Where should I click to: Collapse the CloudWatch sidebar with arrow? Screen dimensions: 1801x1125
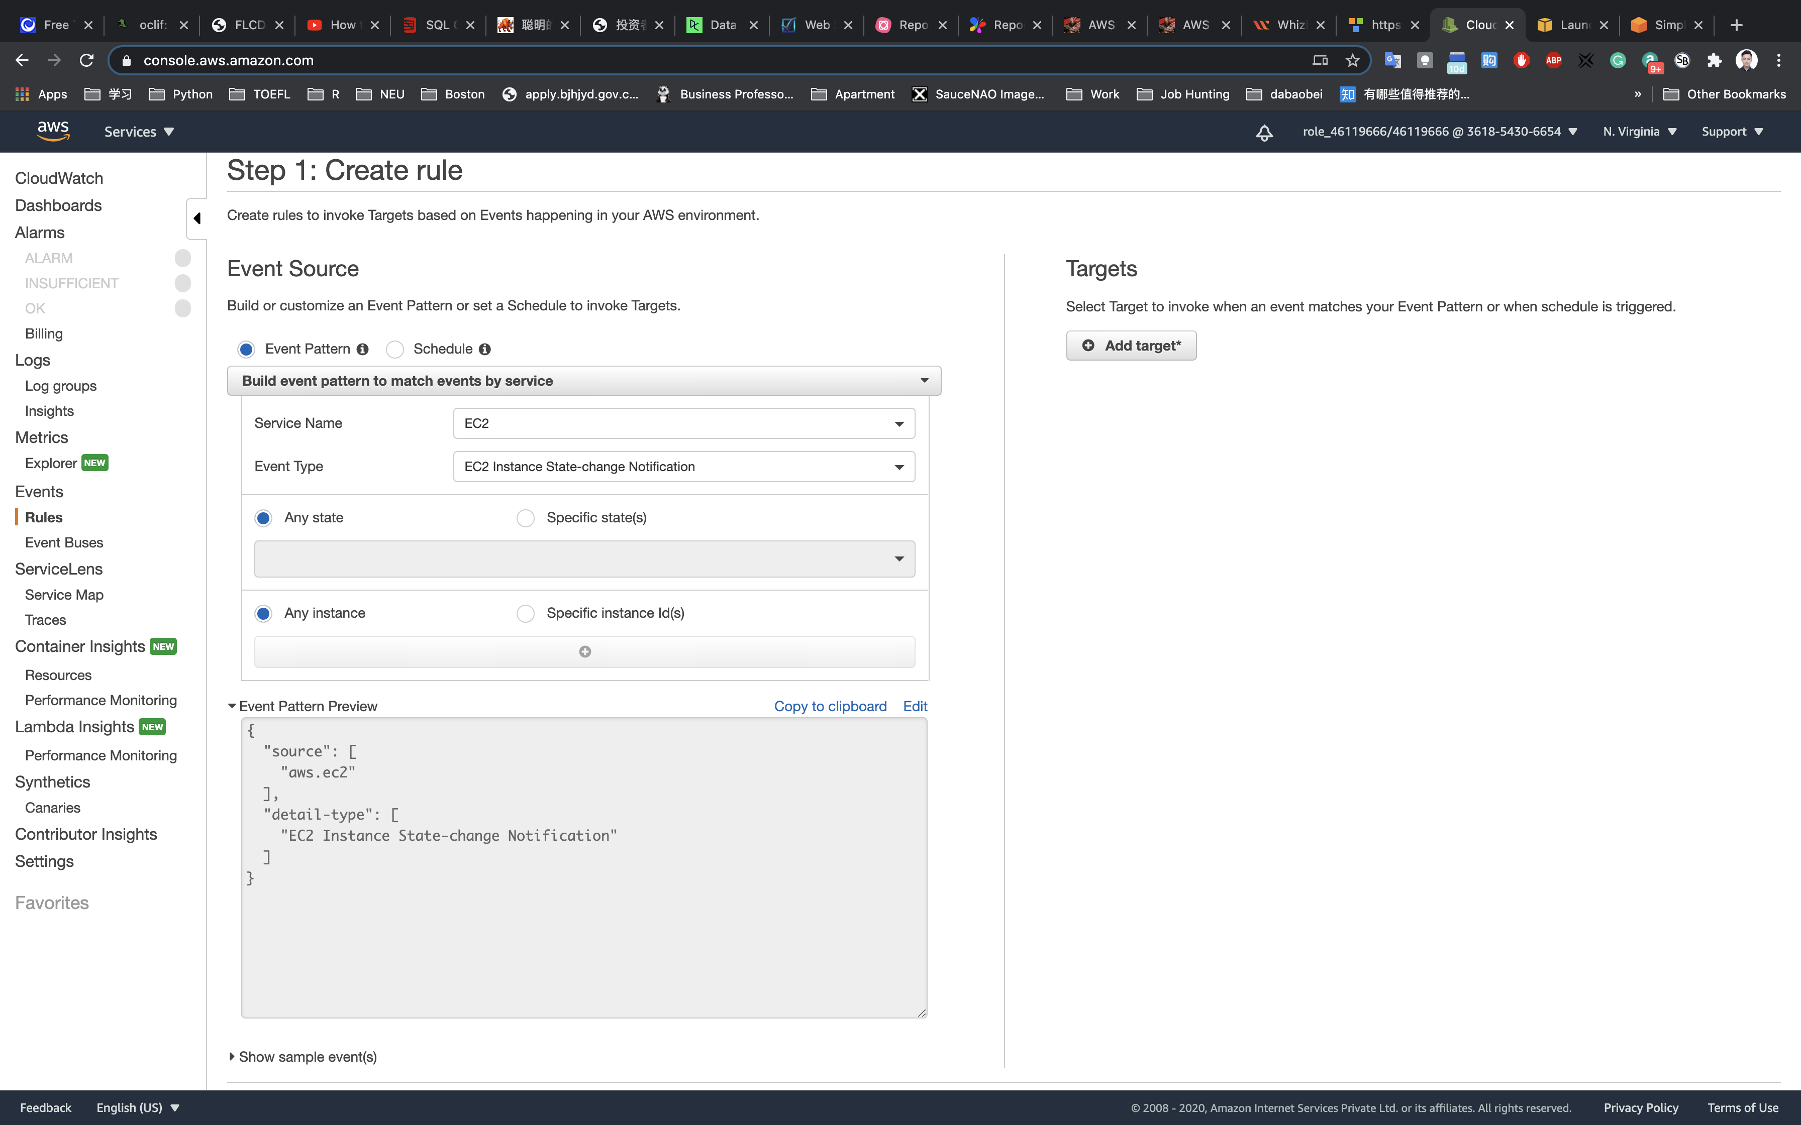pyautogui.click(x=196, y=218)
